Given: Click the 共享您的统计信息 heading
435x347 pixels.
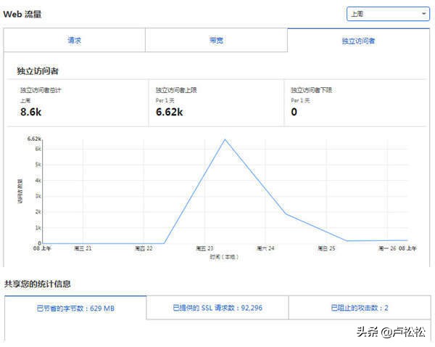Looking at the screenshot, I should click(x=38, y=284).
